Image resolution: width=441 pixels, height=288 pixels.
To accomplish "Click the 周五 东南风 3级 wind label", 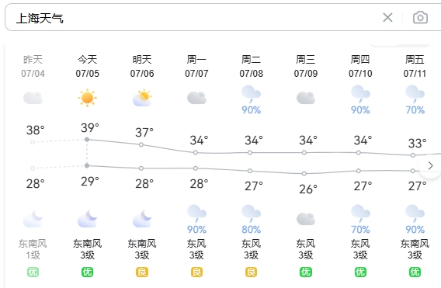I will (415, 249).
